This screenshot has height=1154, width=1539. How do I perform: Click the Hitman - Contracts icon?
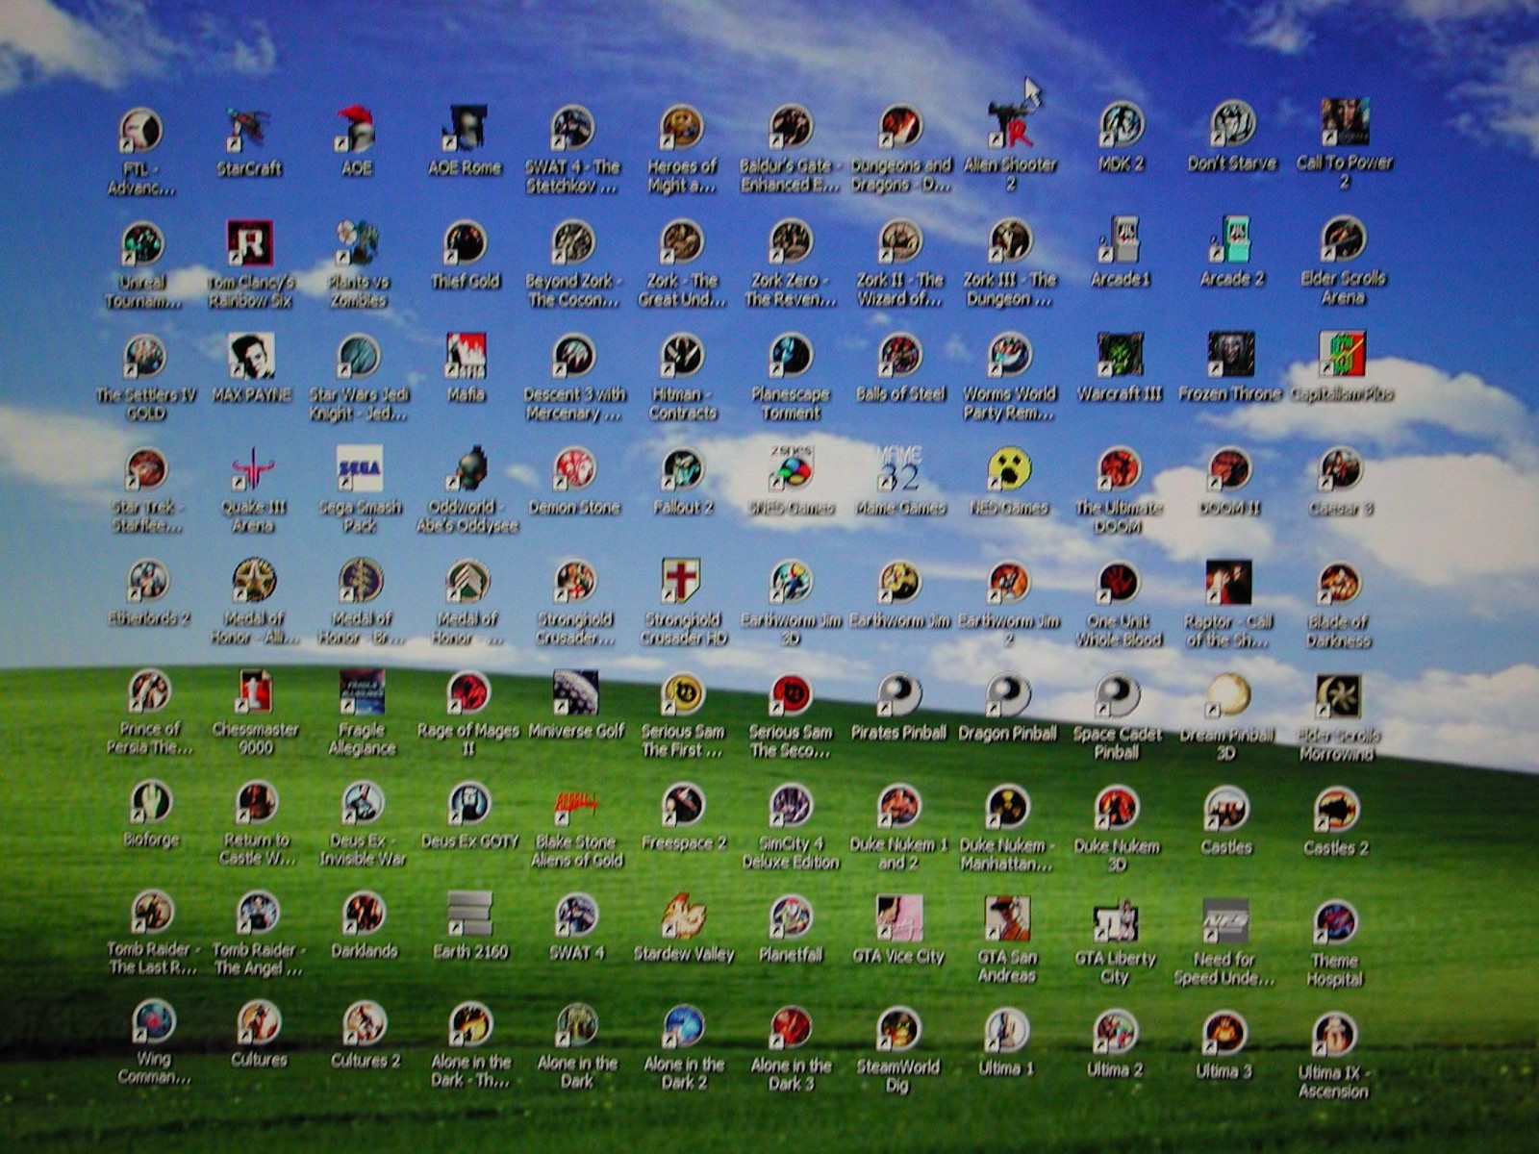click(682, 356)
